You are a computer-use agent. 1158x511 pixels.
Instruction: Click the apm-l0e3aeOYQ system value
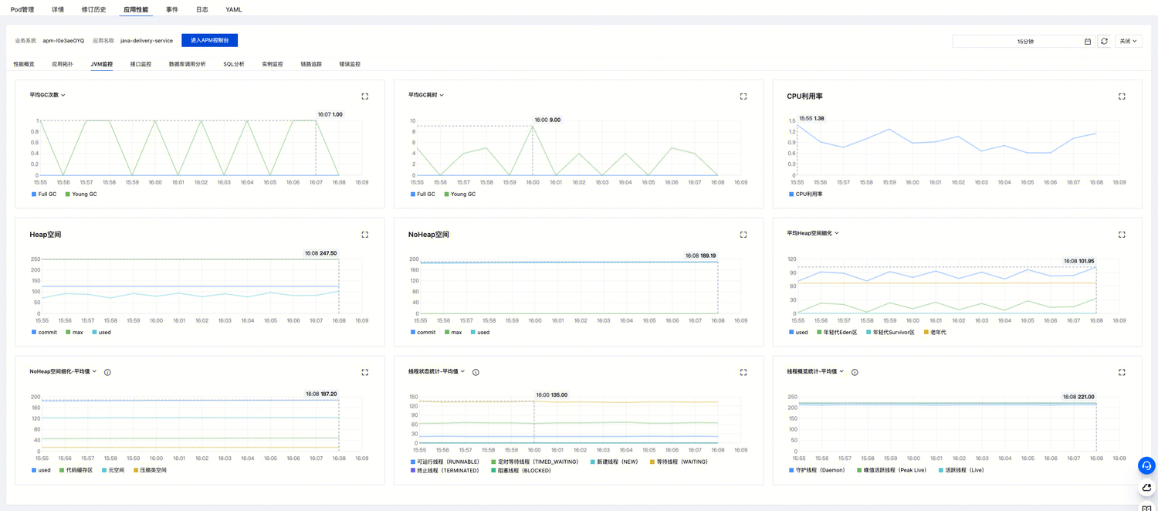coord(63,41)
